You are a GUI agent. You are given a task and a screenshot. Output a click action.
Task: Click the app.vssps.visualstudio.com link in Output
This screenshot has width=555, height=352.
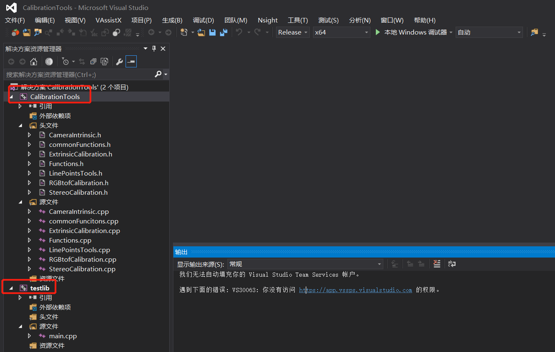(x=355, y=290)
